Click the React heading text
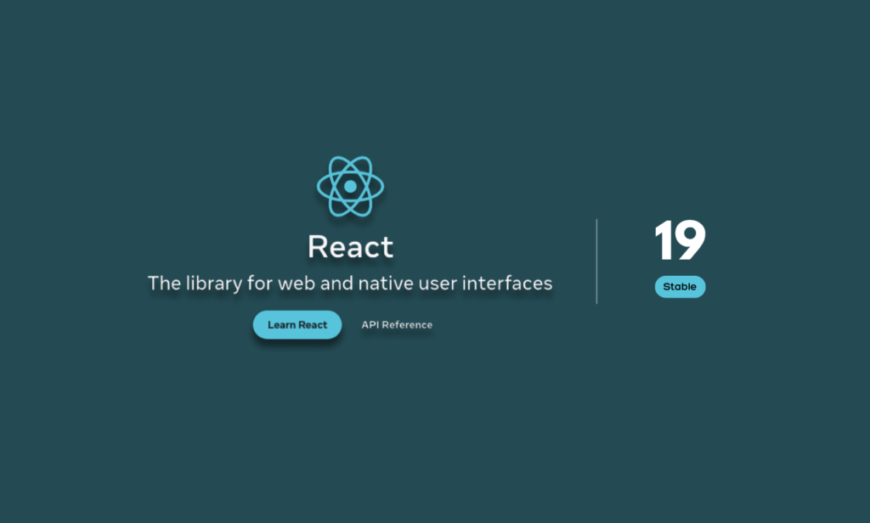This screenshot has width=870, height=523. tap(349, 247)
